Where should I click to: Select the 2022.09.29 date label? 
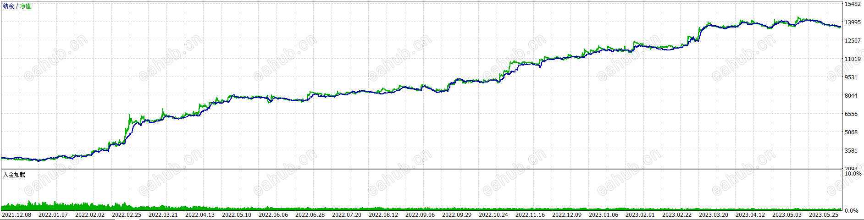pyautogui.click(x=457, y=215)
